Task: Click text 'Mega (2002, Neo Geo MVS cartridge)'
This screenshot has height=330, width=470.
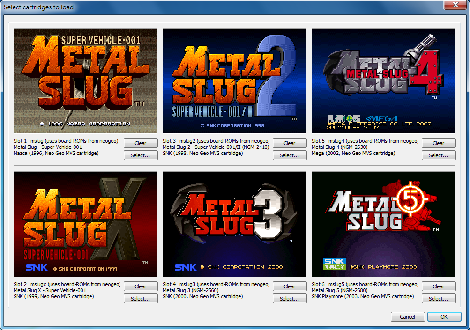Action: point(353,153)
